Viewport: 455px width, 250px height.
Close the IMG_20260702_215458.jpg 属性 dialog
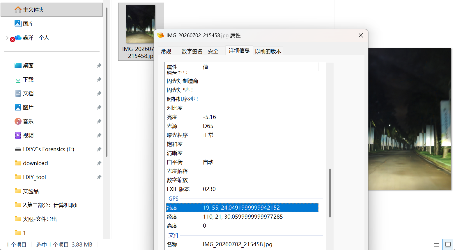(361, 35)
